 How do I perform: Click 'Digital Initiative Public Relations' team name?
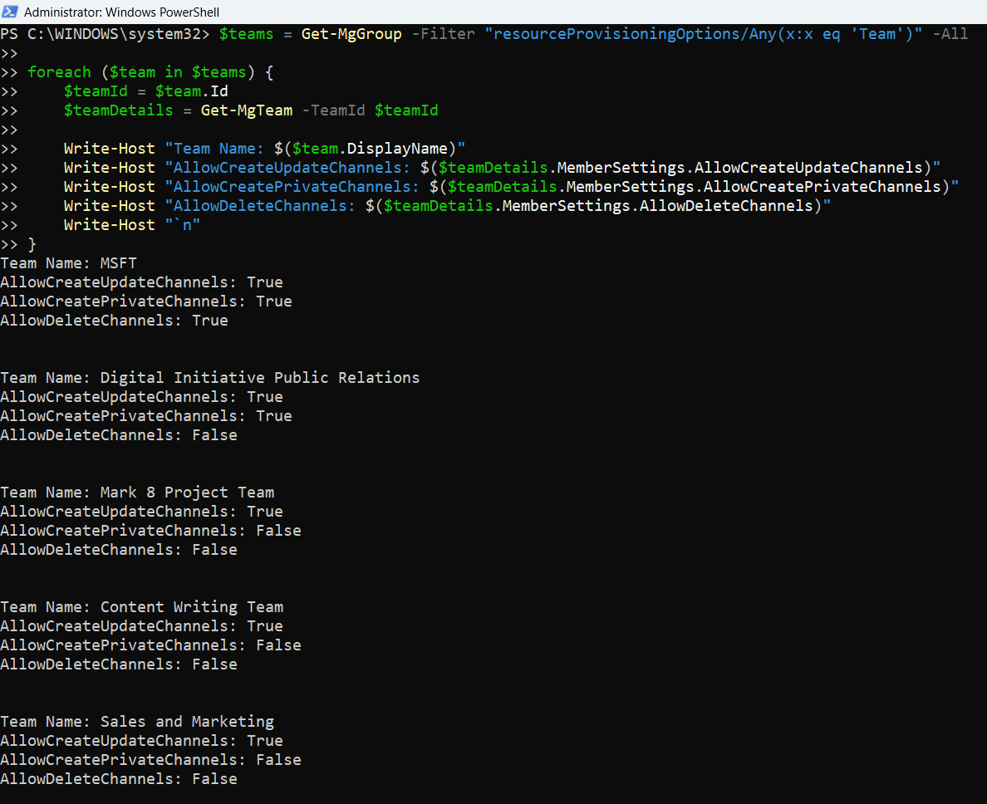click(259, 378)
